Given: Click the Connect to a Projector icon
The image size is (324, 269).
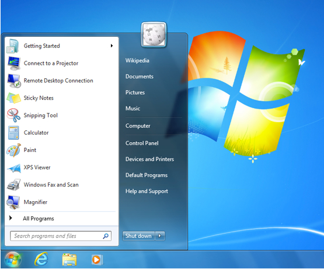Looking at the screenshot, I should (14, 63).
